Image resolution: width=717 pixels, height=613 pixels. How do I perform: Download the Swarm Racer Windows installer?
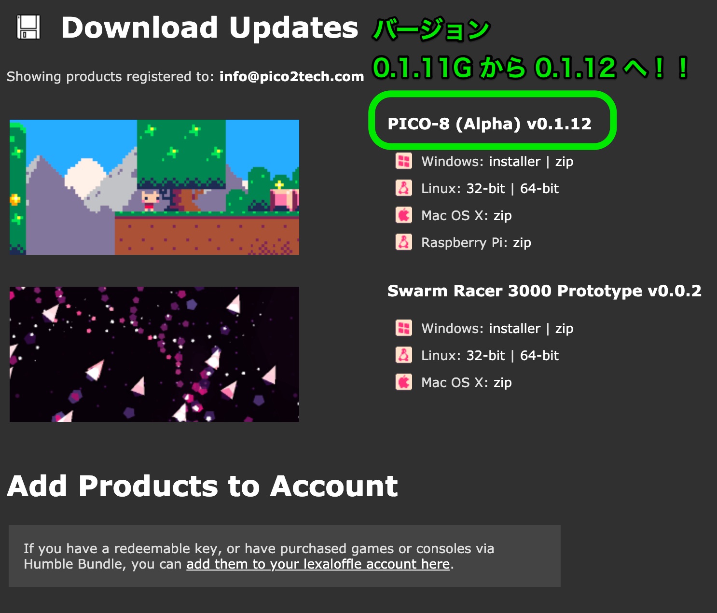click(x=515, y=328)
